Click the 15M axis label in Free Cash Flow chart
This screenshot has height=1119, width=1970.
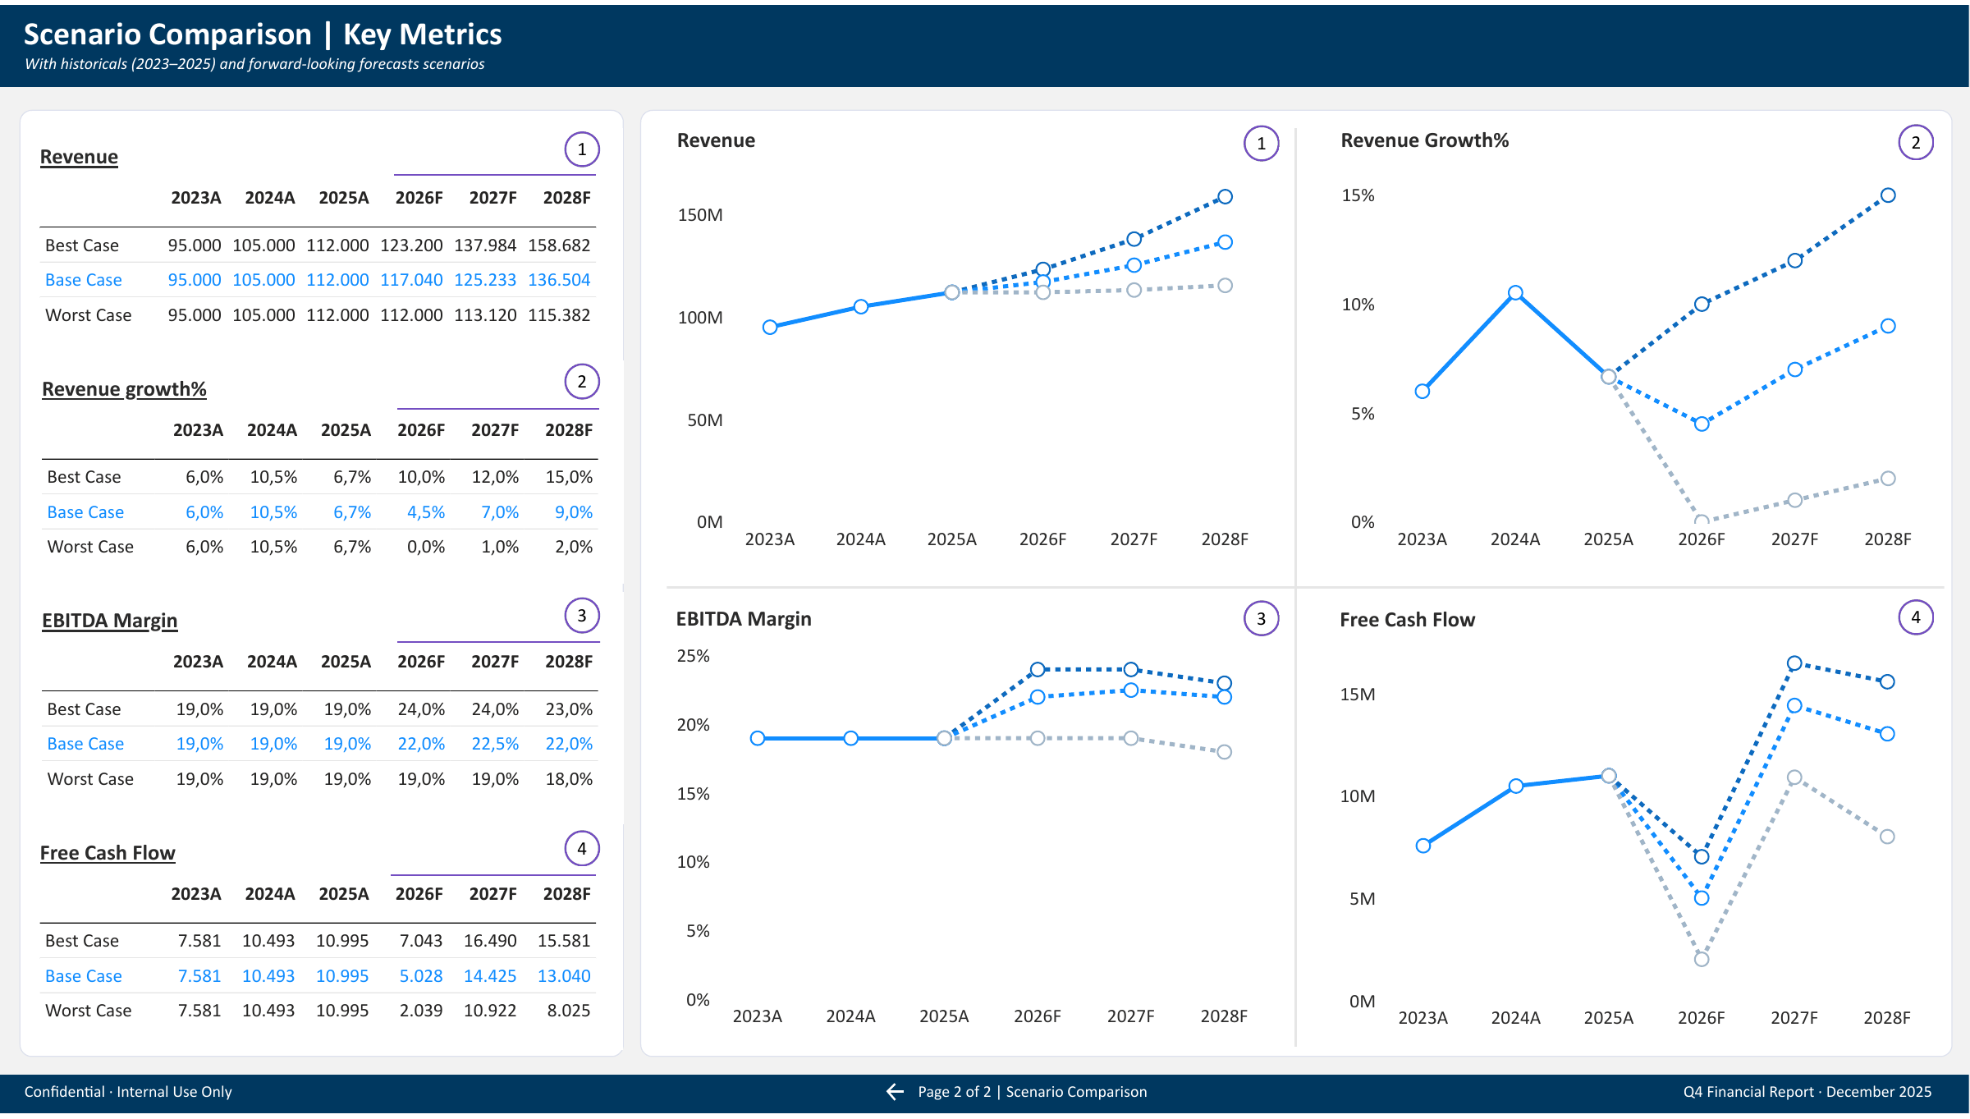point(1358,695)
